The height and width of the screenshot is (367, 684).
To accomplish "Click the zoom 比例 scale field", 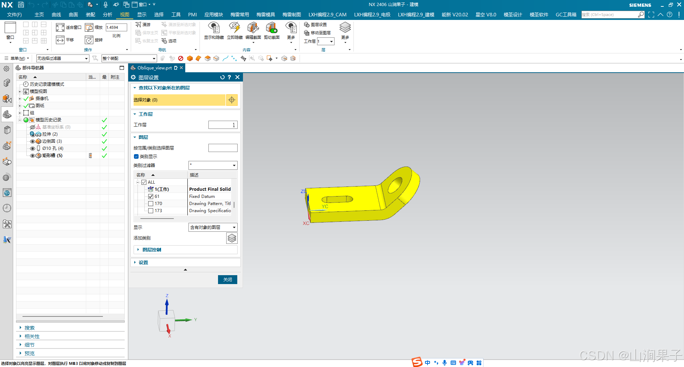I will click(116, 27).
